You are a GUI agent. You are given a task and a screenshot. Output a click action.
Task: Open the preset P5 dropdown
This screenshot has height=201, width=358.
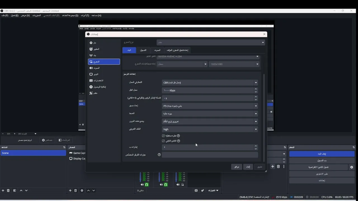(x=210, y=106)
